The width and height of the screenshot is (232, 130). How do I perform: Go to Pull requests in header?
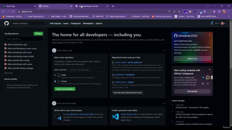[x=55, y=23]
